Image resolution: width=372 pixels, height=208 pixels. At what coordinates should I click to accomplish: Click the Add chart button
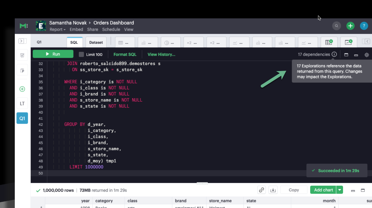(323, 190)
